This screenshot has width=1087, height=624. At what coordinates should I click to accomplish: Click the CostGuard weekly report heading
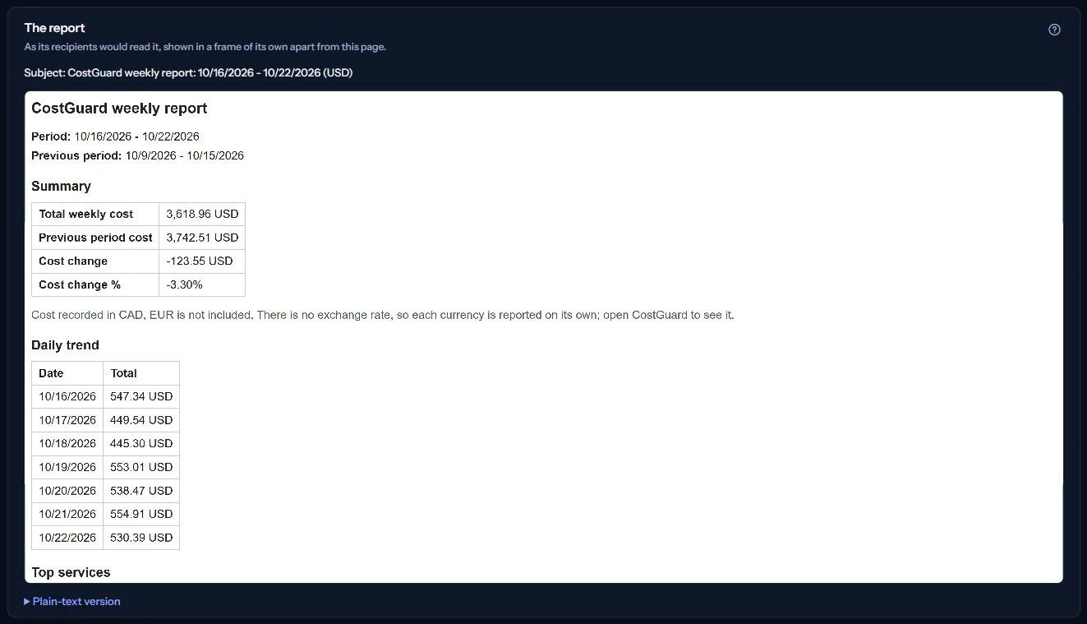pyautogui.click(x=119, y=109)
